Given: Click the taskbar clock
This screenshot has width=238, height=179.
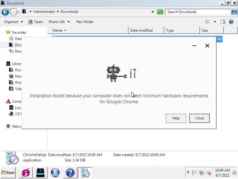Looking at the screenshot, I should pos(222,173).
